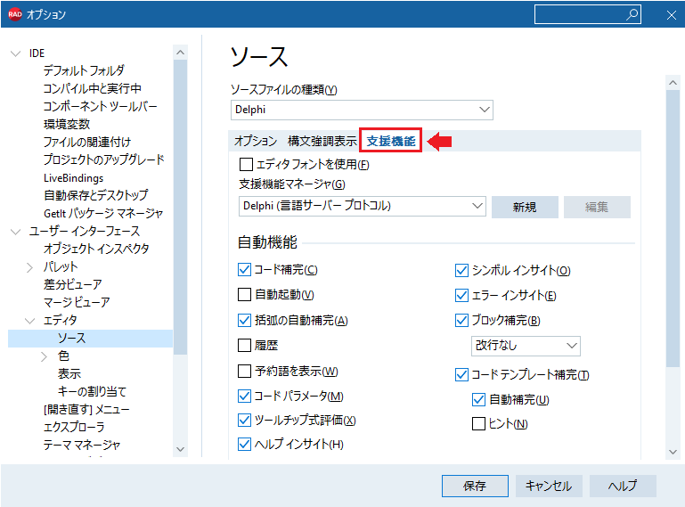The width and height of the screenshot is (685, 507).
Task: Select マージ ビューア in tree
Action: click(x=77, y=302)
